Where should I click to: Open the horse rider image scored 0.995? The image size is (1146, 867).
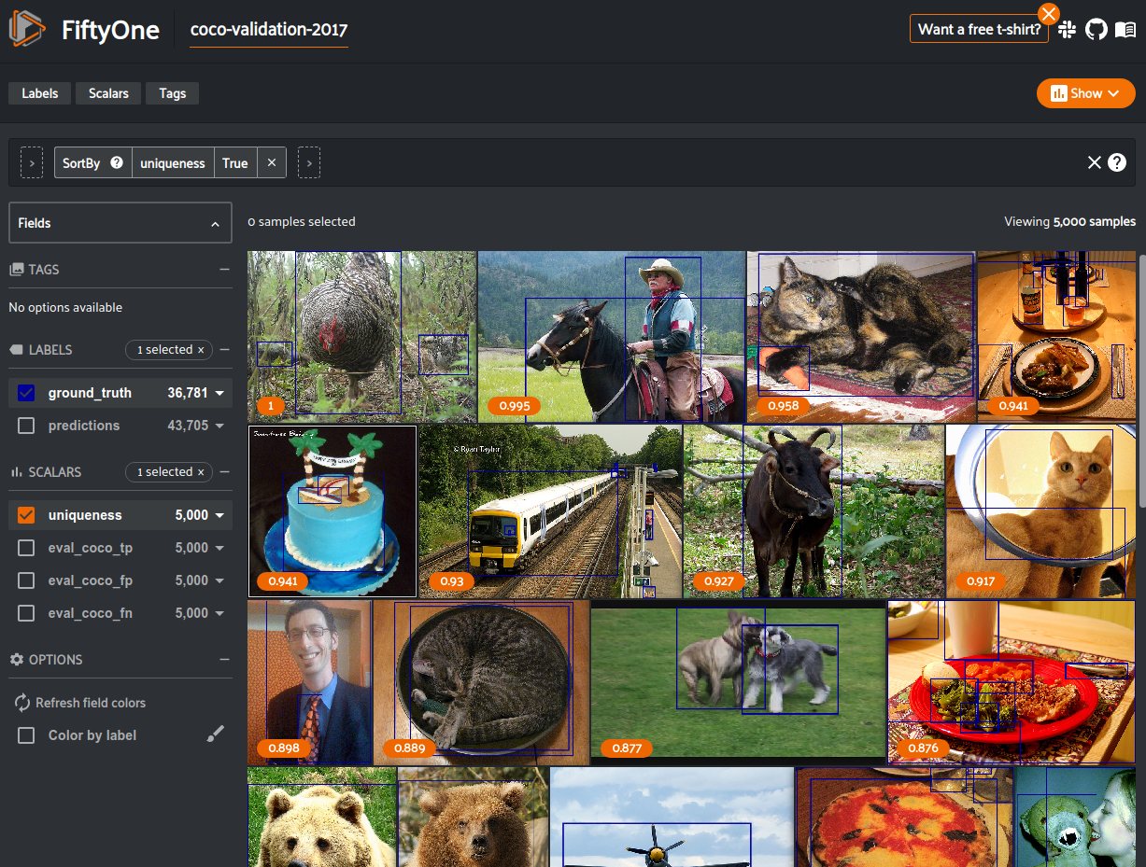tap(612, 337)
